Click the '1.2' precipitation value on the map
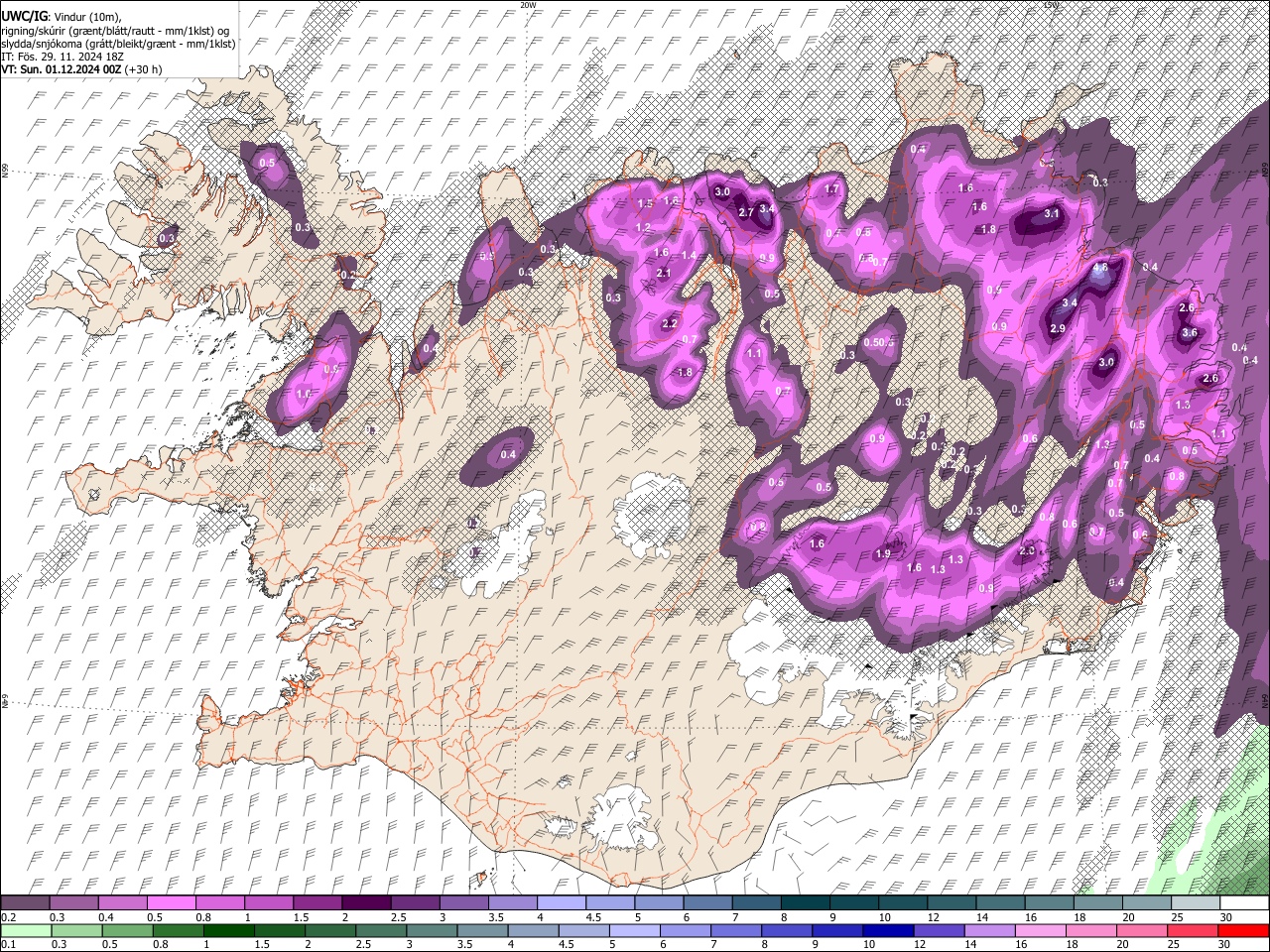 point(642,227)
